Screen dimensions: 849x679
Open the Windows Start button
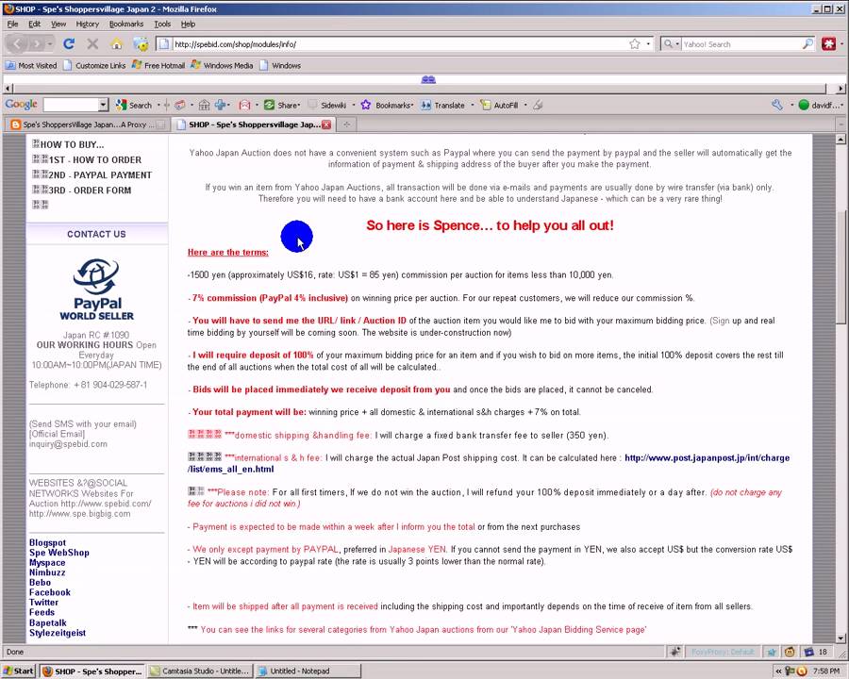(19, 671)
